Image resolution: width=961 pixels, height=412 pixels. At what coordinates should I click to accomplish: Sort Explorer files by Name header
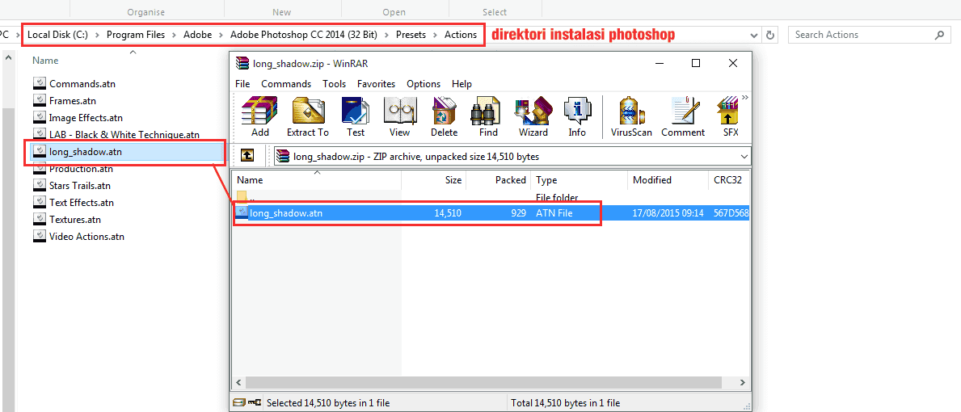point(45,61)
